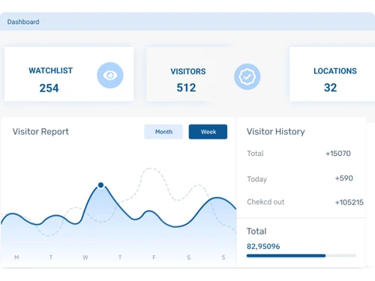Open the Locations card showing 32

point(332,74)
